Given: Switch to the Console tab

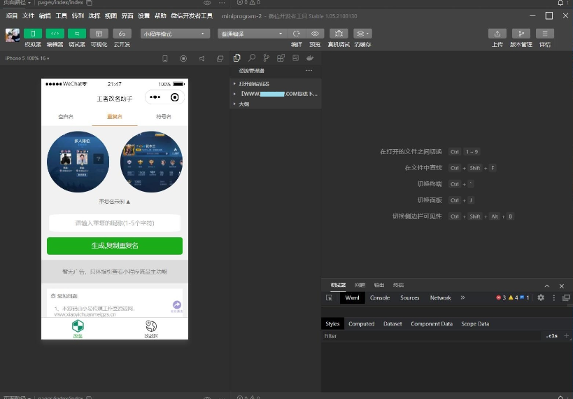Looking at the screenshot, I should tap(380, 297).
